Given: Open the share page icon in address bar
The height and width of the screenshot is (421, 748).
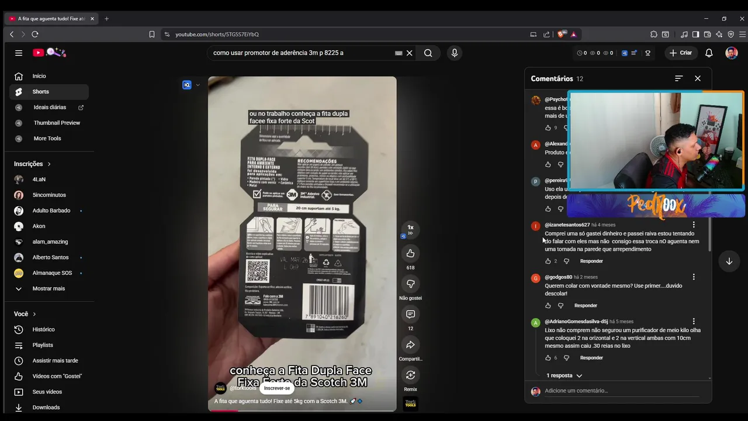Looking at the screenshot, I should pos(546,34).
